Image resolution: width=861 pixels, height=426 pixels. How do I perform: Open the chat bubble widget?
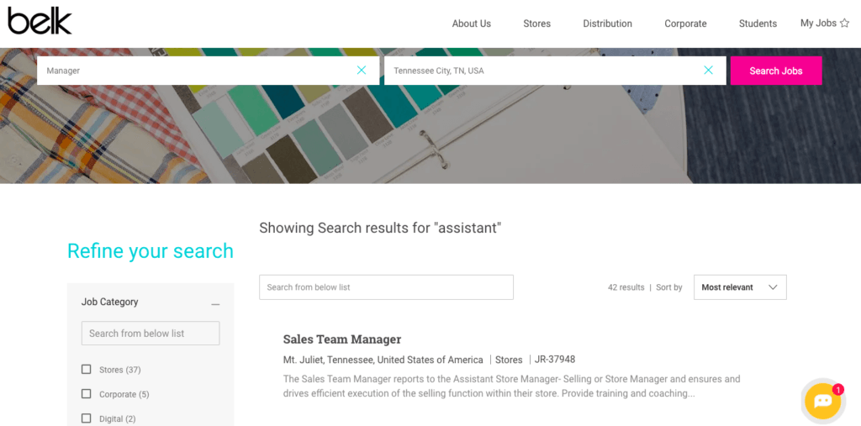click(x=822, y=401)
